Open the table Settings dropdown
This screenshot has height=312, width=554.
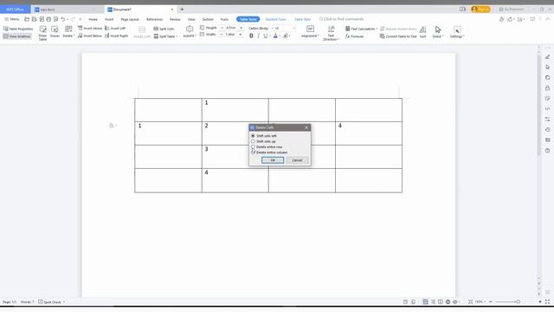pos(457,32)
